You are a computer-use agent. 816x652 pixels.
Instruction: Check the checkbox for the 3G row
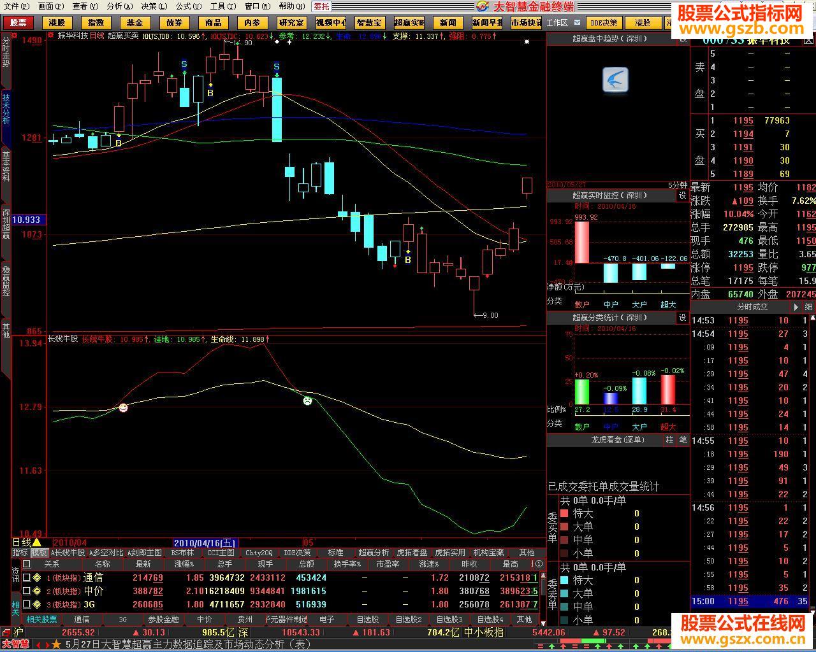[27, 604]
